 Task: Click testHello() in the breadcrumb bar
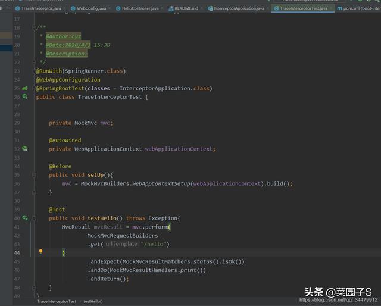pos(93,301)
